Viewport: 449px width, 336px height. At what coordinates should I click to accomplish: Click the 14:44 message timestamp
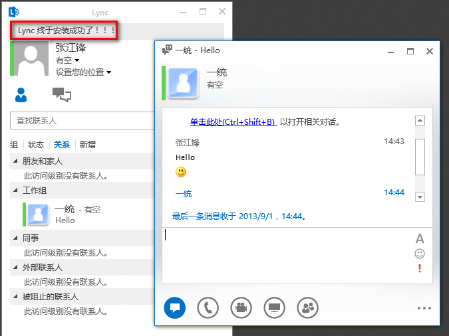click(x=394, y=193)
